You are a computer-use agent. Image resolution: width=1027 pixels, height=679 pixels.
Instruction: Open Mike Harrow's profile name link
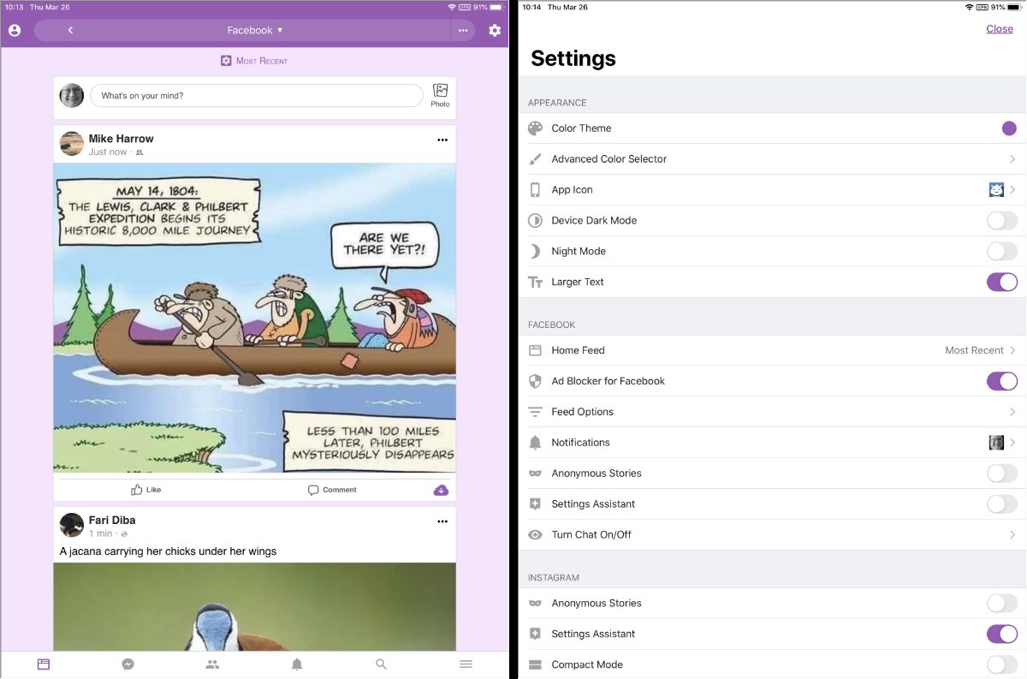tap(122, 139)
